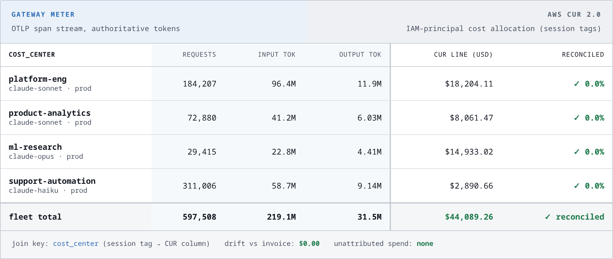
Task: Click input tokens value 96.4M
Action: coord(284,84)
